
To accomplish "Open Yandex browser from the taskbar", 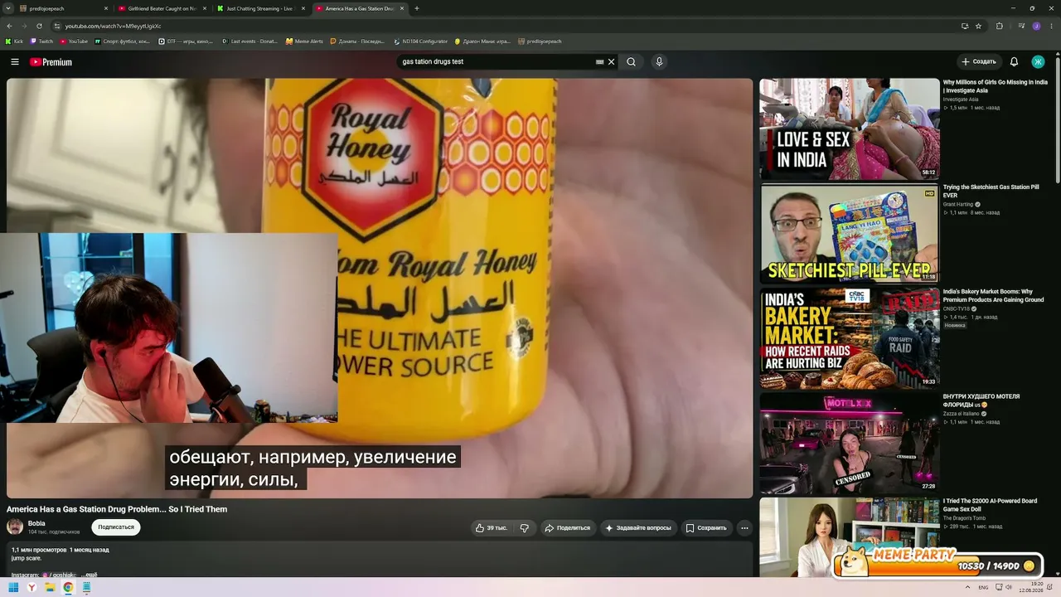I will click(x=31, y=588).
